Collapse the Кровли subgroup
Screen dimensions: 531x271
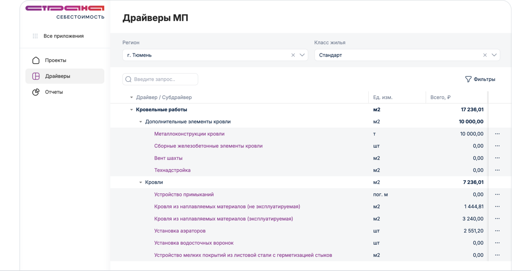click(x=141, y=182)
